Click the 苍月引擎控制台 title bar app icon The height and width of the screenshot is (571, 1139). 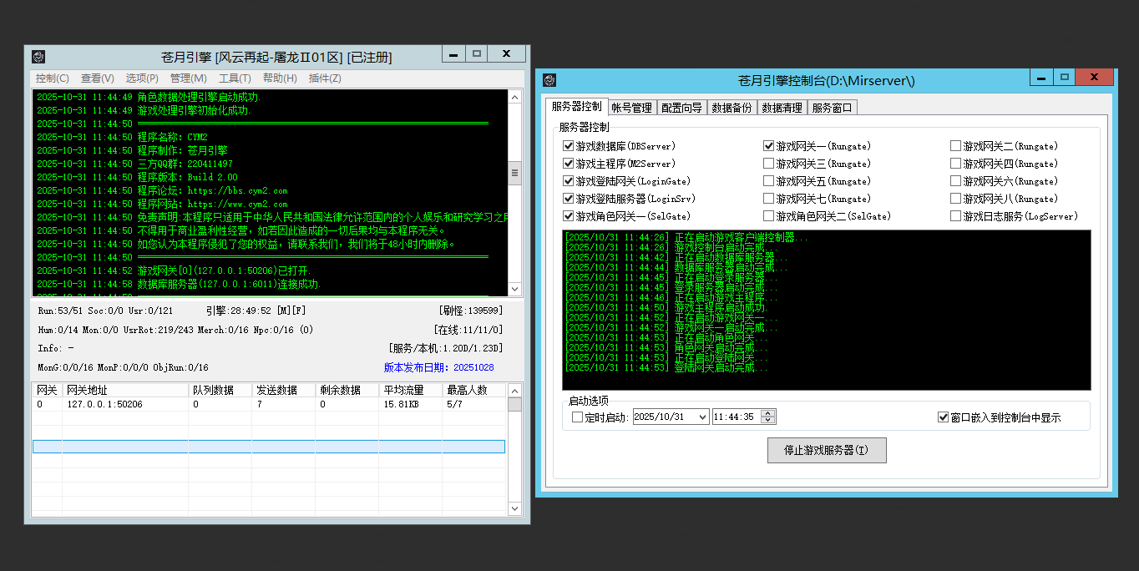[549, 80]
